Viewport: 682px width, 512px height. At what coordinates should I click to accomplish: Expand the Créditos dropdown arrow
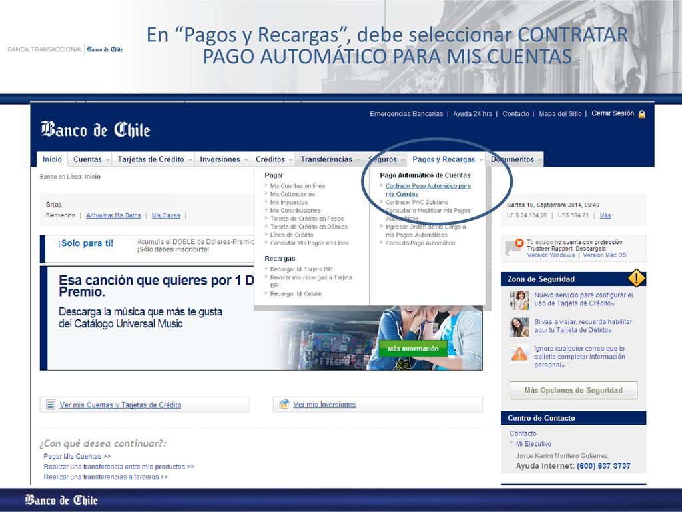pos(290,160)
